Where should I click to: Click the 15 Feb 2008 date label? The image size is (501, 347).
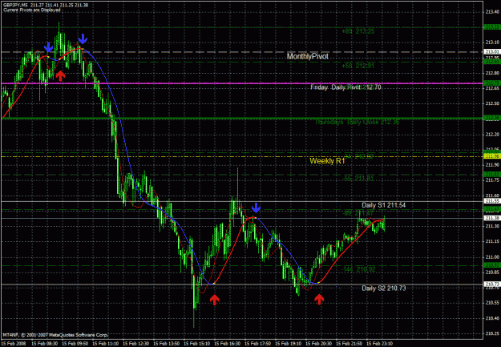point(12,344)
